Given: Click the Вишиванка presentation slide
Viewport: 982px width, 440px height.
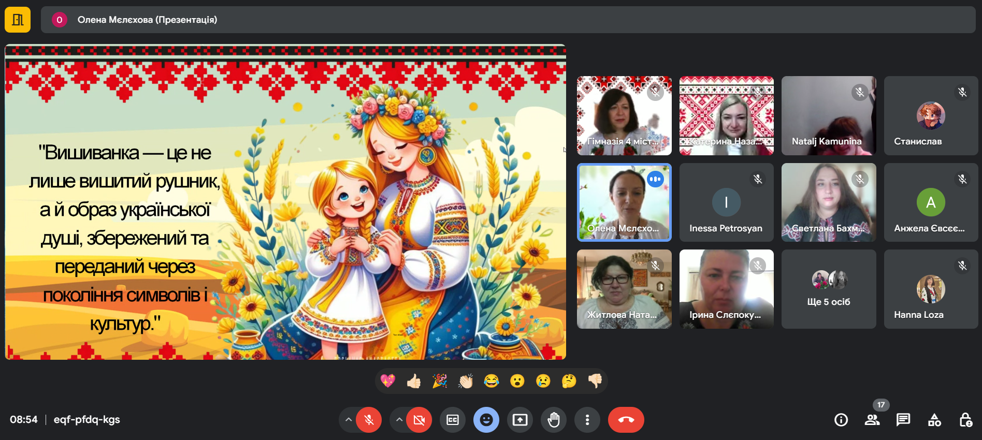Looking at the screenshot, I should (x=285, y=202).
